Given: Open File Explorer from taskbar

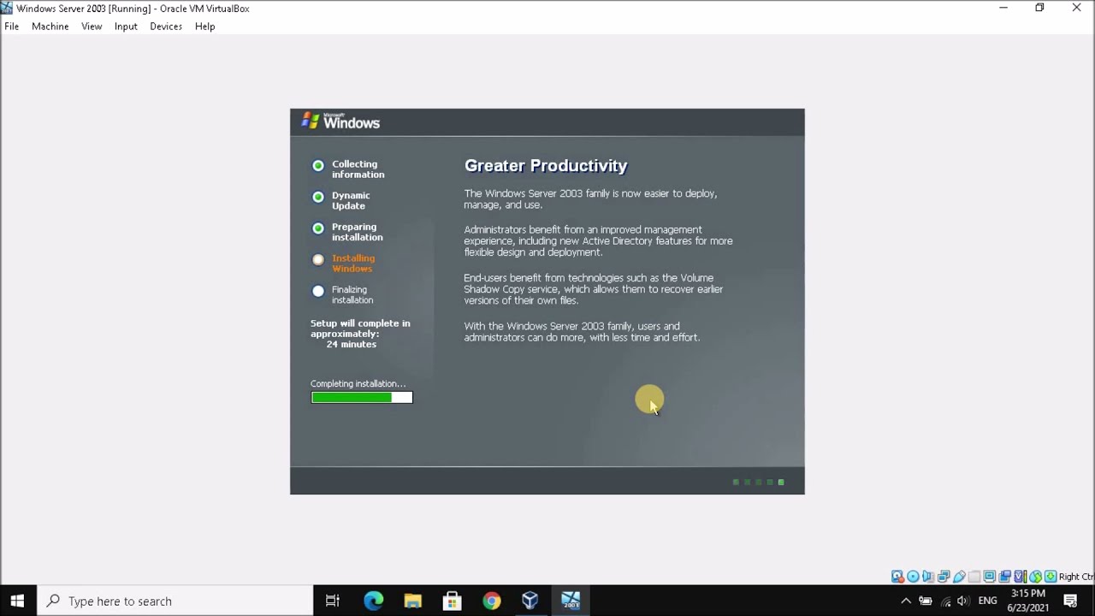Looking at the screenshot, I should pos(413,601).
